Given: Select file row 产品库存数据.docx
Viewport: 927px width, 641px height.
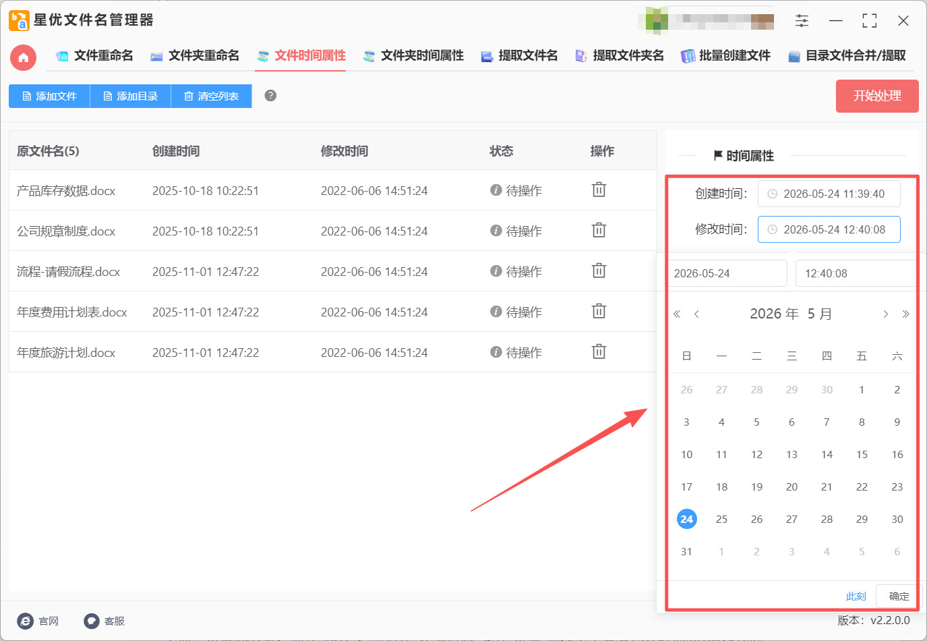Looking at the screenshot, I should (332, 190).
